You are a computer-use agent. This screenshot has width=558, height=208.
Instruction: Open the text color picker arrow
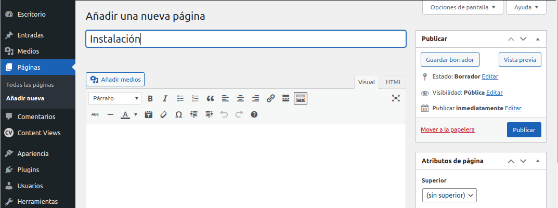pyautogui.click(x=136, y=114)
